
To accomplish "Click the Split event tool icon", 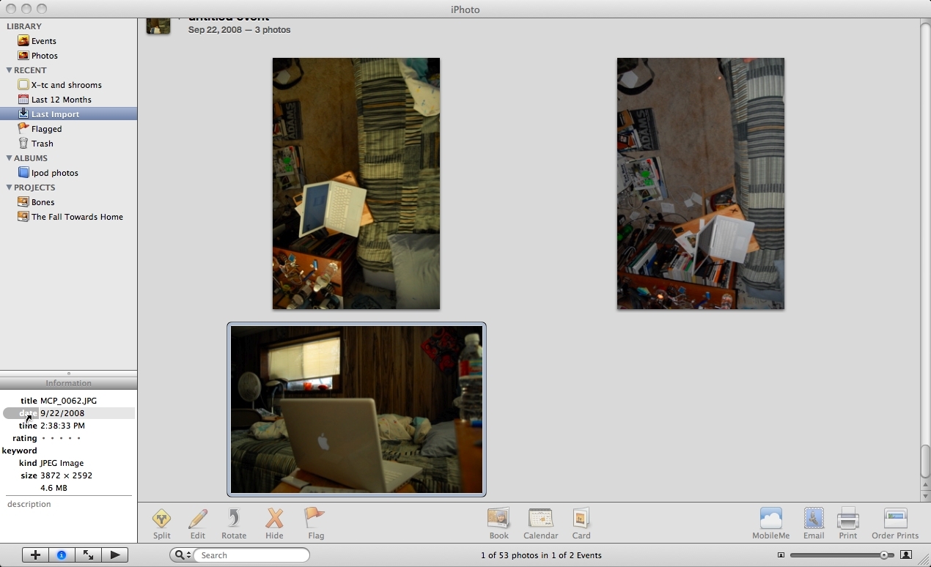I will point(162,519).
